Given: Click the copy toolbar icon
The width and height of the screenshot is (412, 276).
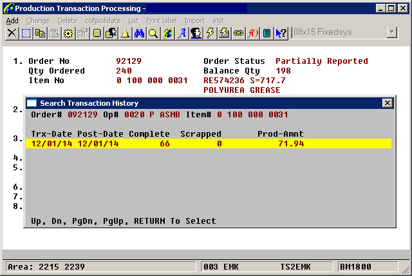Looking at the screenshot, I should pyautogui.click(x=40, y=33).
